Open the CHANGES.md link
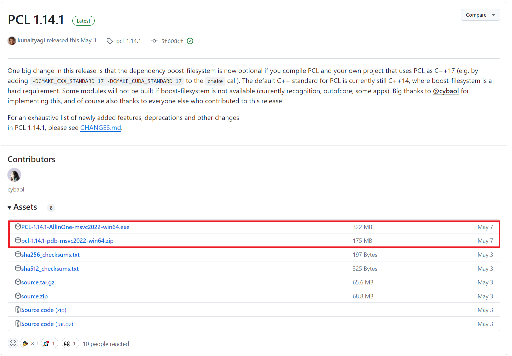 click(100, 128)
